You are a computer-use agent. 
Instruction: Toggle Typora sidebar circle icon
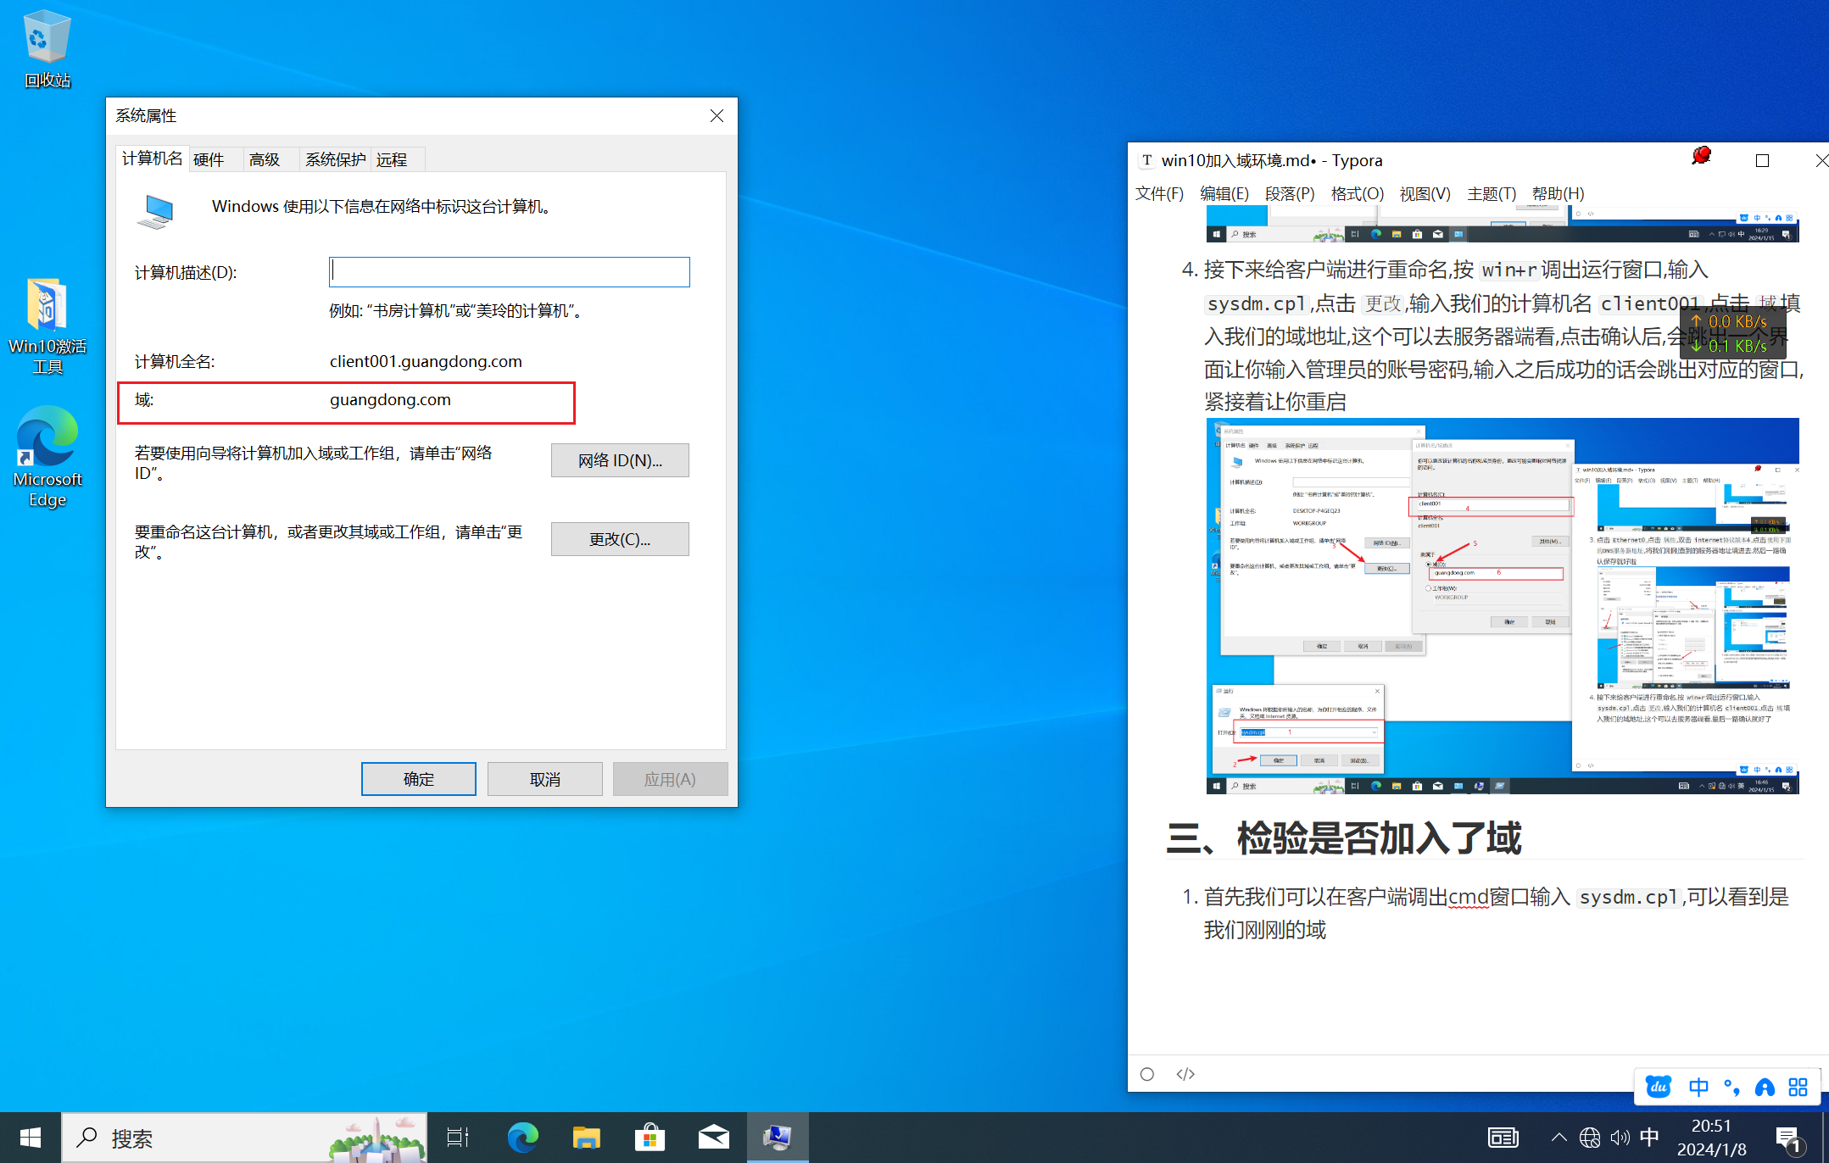point(1147,1074)
